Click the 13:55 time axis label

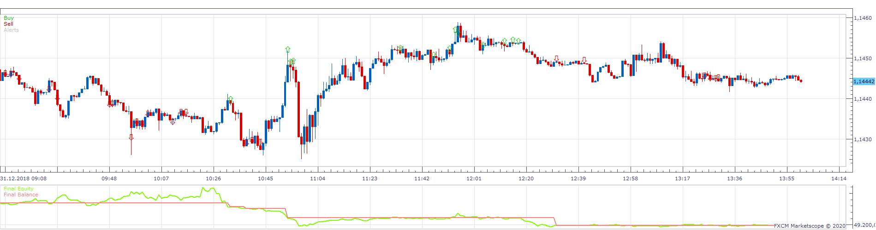[x=787, y=178]
